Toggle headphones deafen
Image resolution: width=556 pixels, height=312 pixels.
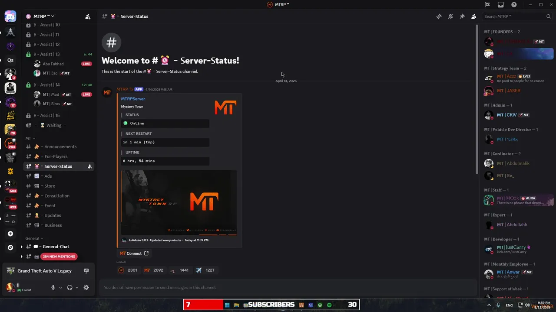point(69,287)
